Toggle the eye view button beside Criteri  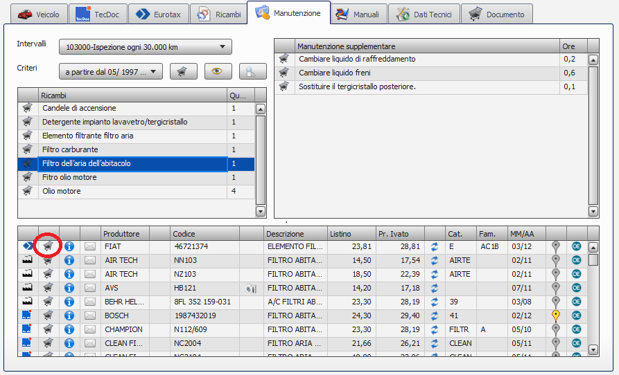(x=218, y=71)
